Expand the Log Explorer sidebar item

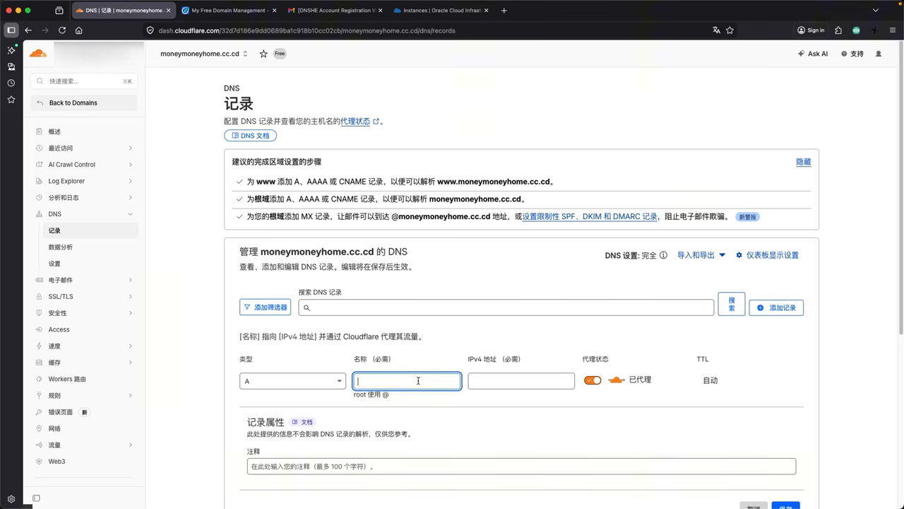coord(85,181)
